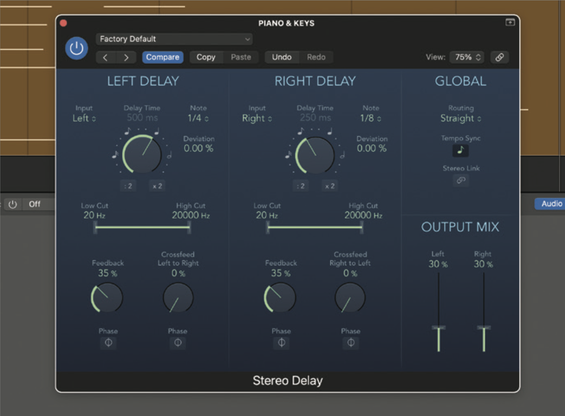The height and width of the screenshot is (416, 565).
Task: Click the Left Delay Phase invert icon
Action: pyautogui.click(x=108, y=343)
